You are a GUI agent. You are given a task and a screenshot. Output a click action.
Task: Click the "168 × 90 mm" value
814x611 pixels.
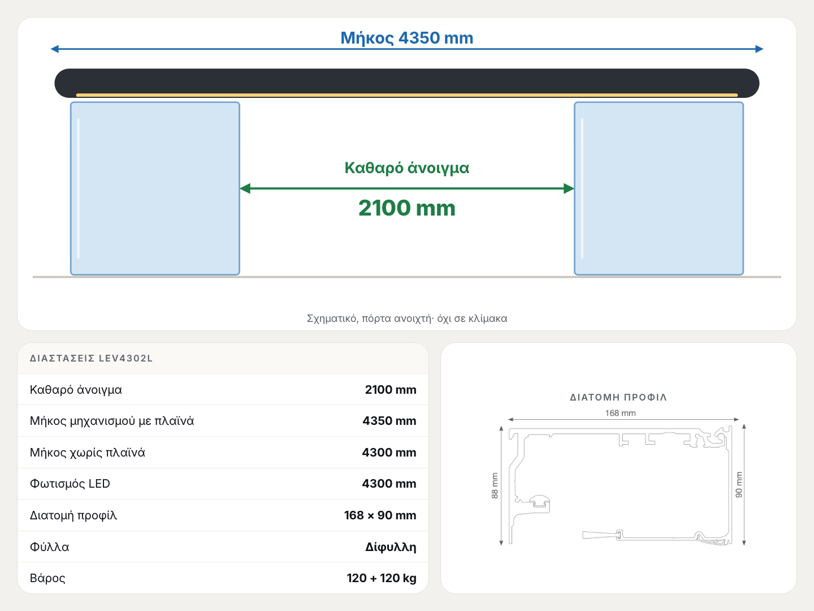point(380,515)
